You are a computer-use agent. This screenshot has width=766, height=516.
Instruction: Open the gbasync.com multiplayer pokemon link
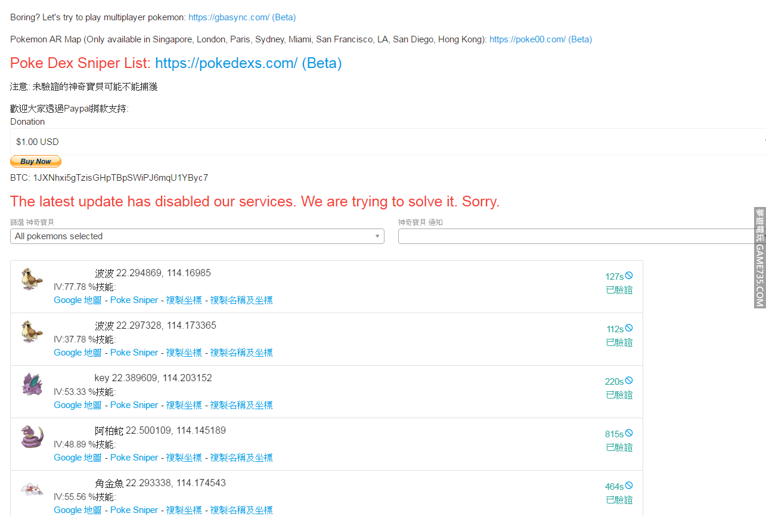pos(241,17)
